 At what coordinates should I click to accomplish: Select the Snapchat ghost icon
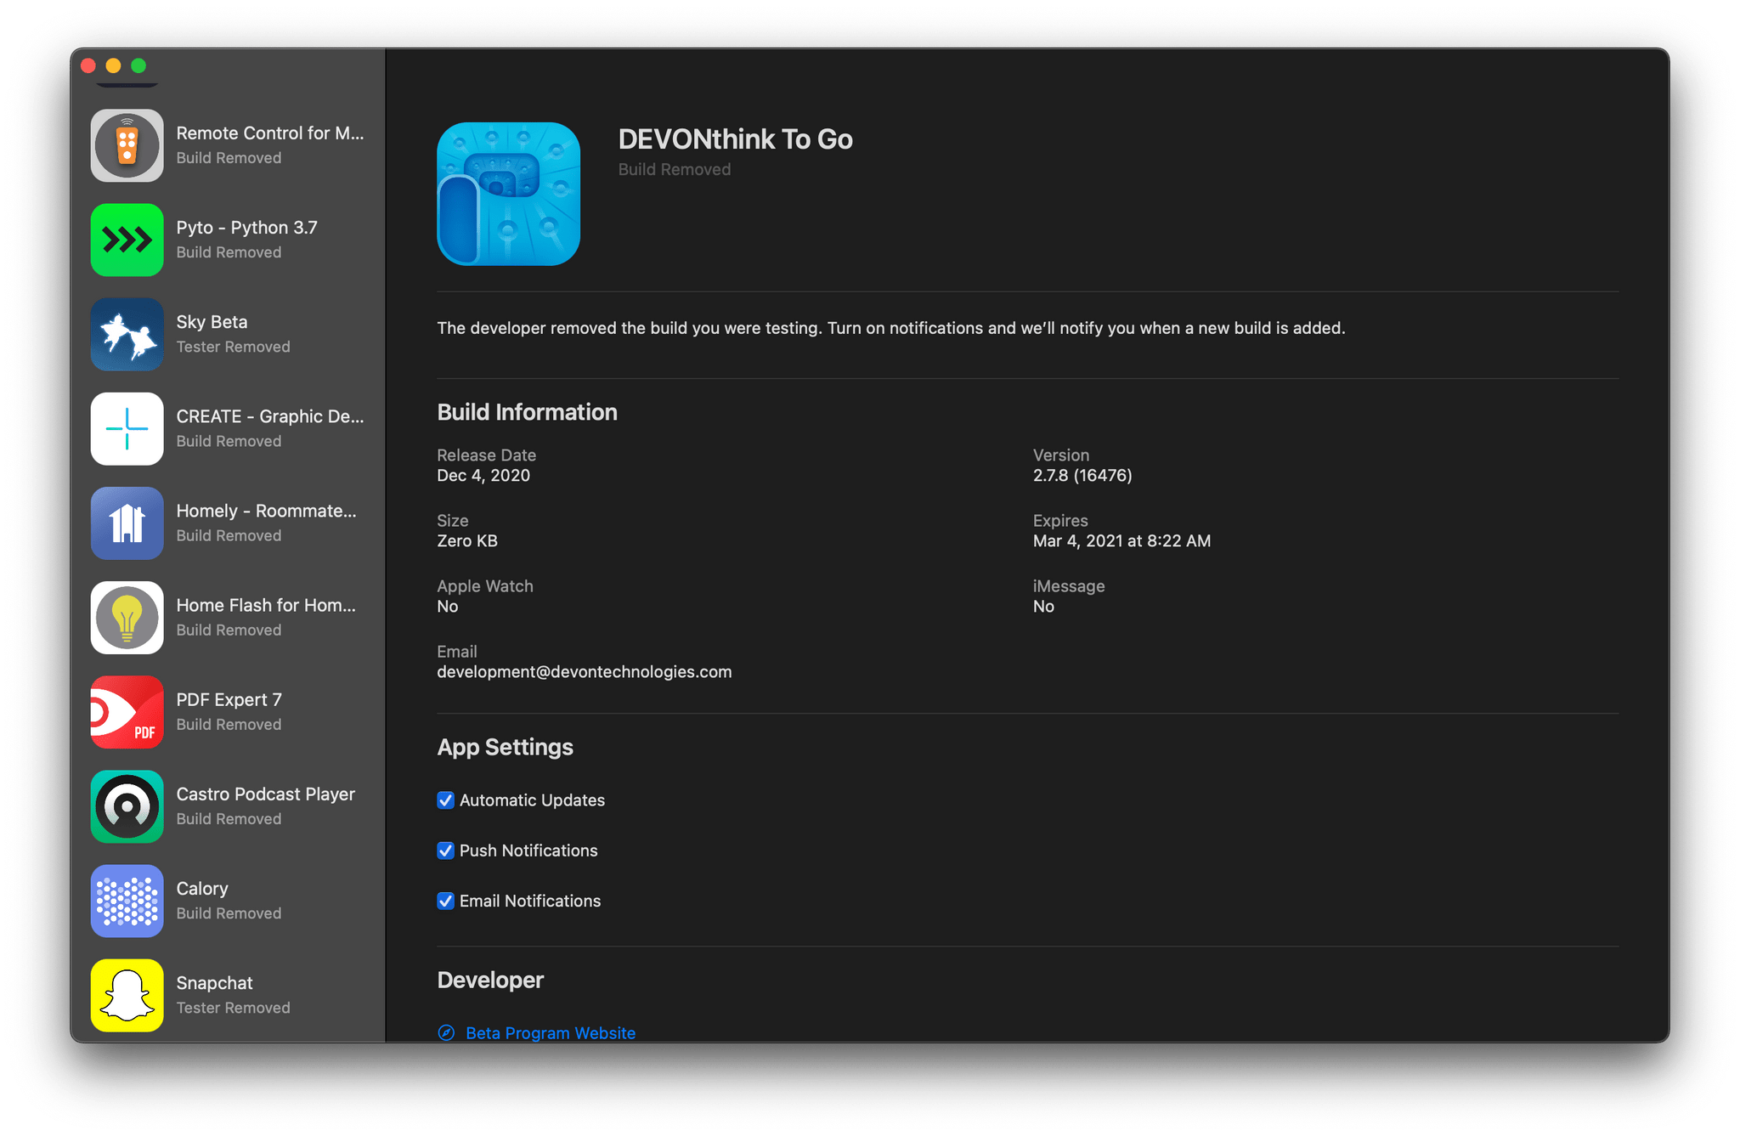point(127,995)
